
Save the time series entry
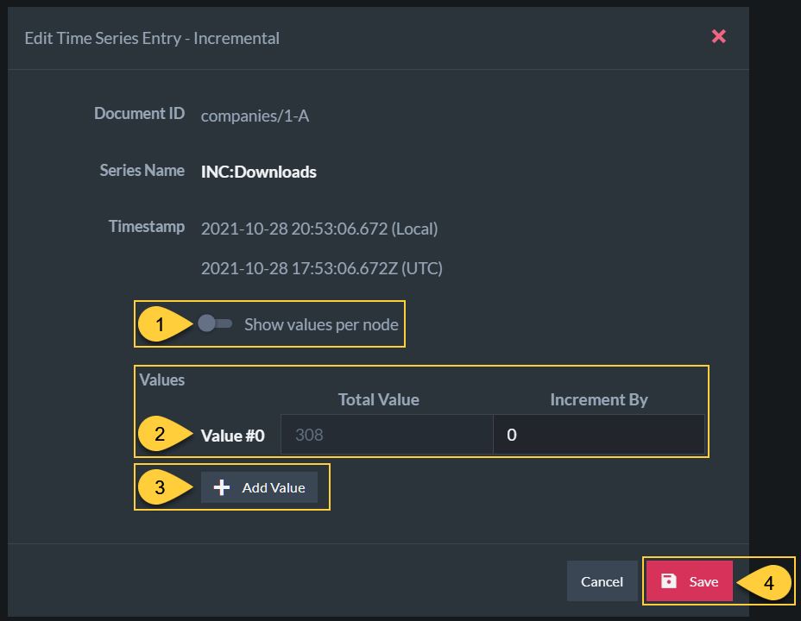tap(689, 581)
